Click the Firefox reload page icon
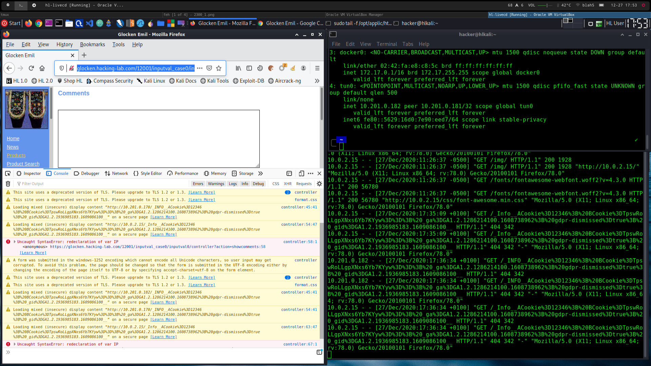 (31, 68)
